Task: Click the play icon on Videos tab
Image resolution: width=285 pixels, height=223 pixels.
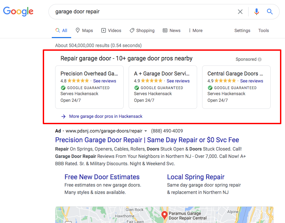Action: (x=104, y=30)
